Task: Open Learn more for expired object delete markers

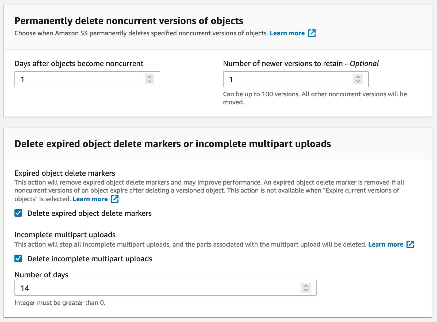Action: (90, 199)
